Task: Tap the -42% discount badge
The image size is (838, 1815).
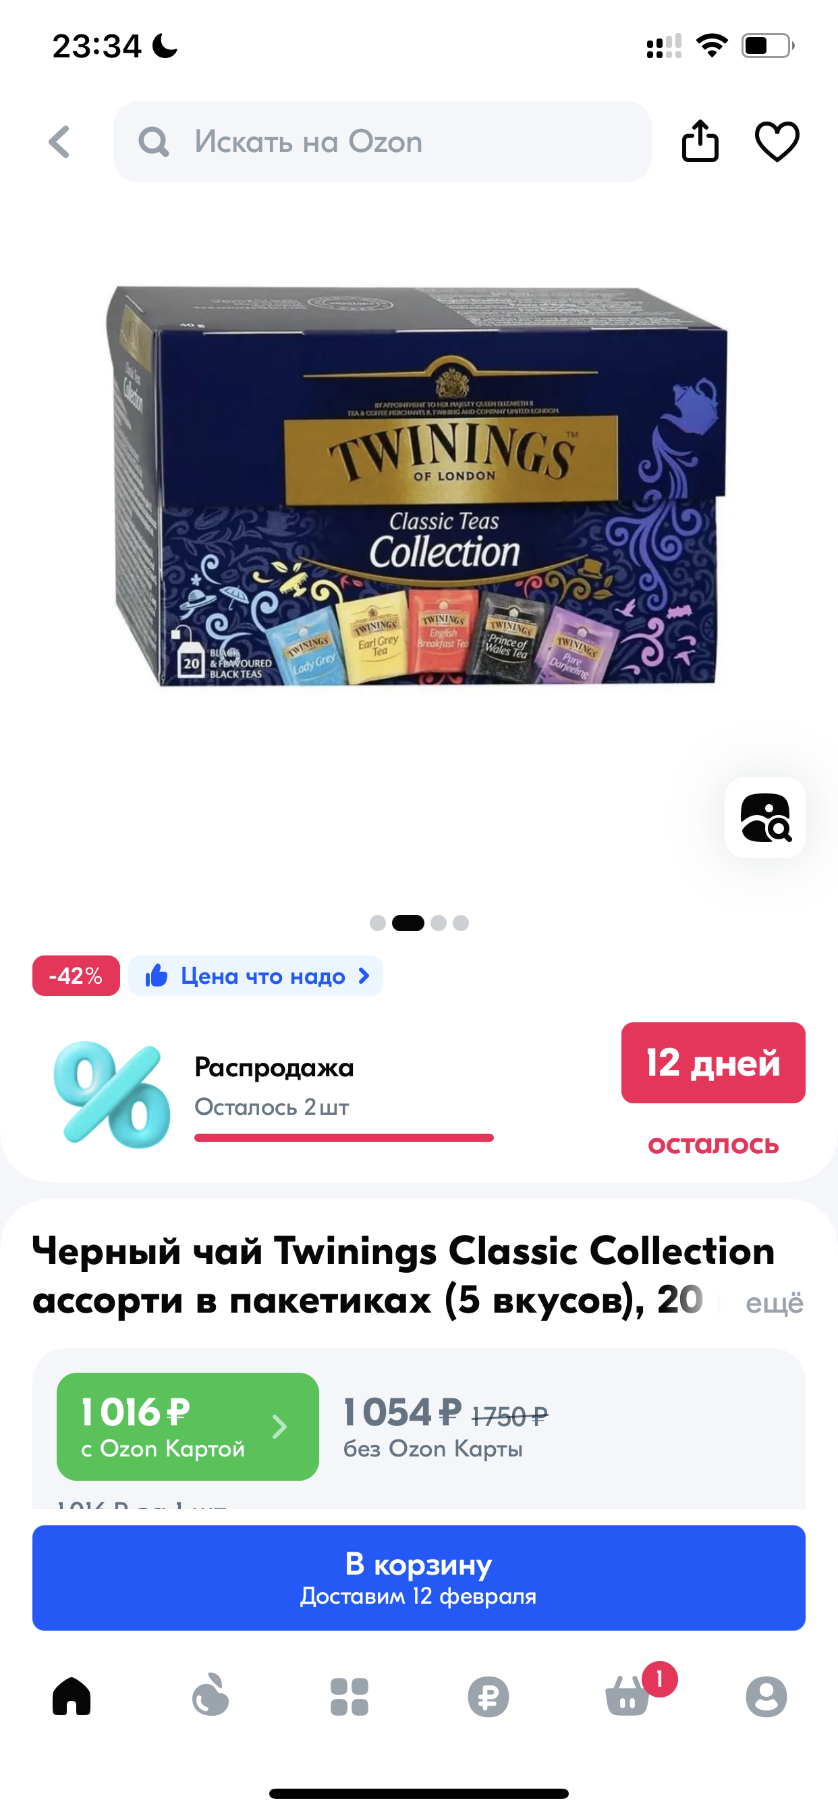Action: 76,975
